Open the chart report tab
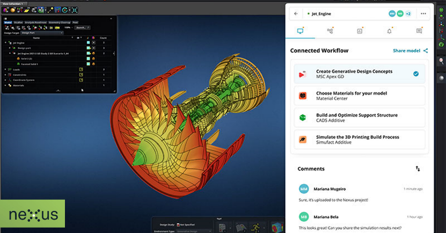 tap(360, 31)
